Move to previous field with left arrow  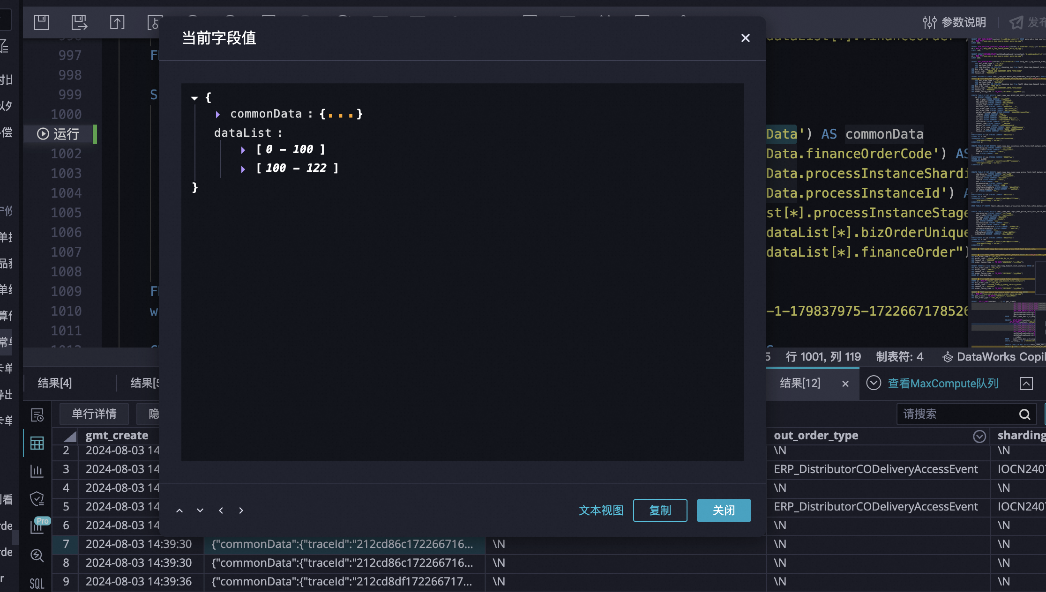[221, 511]
